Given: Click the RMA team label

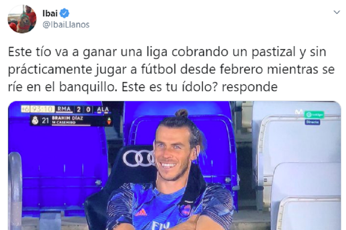Looking at the screenshot, I should tap(64, 109).
